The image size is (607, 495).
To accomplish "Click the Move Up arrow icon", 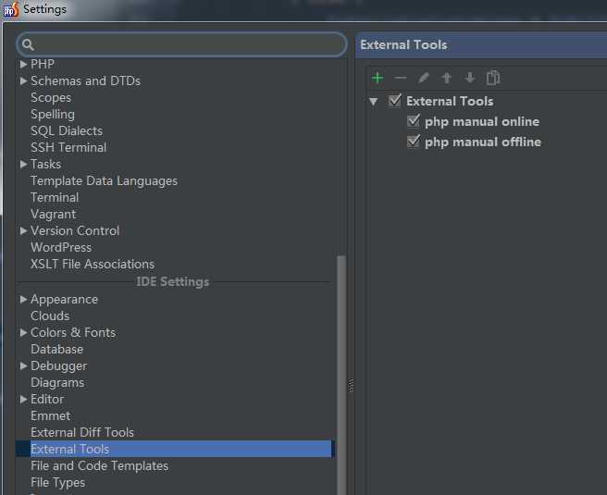I will pos(447,79).
